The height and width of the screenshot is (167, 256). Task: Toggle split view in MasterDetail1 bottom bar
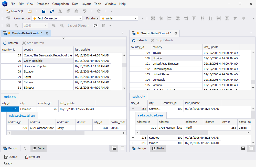point(243,148)
